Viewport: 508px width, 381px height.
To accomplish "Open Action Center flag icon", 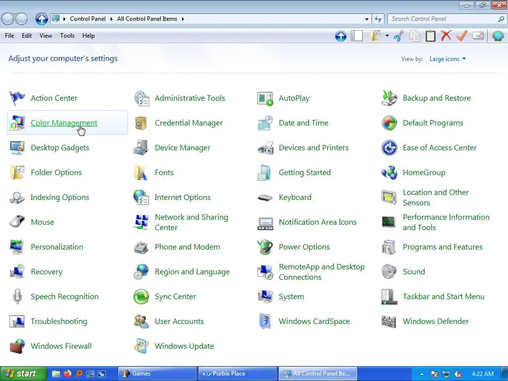I will (x=17, y=98).
